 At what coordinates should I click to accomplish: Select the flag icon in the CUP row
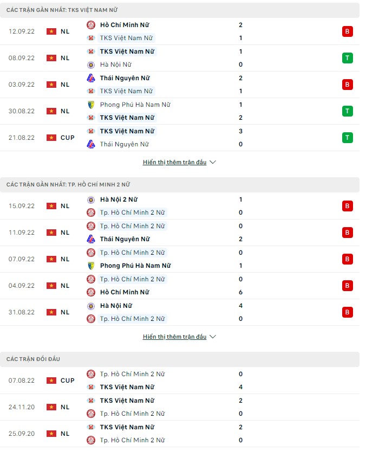click(53, 137)
